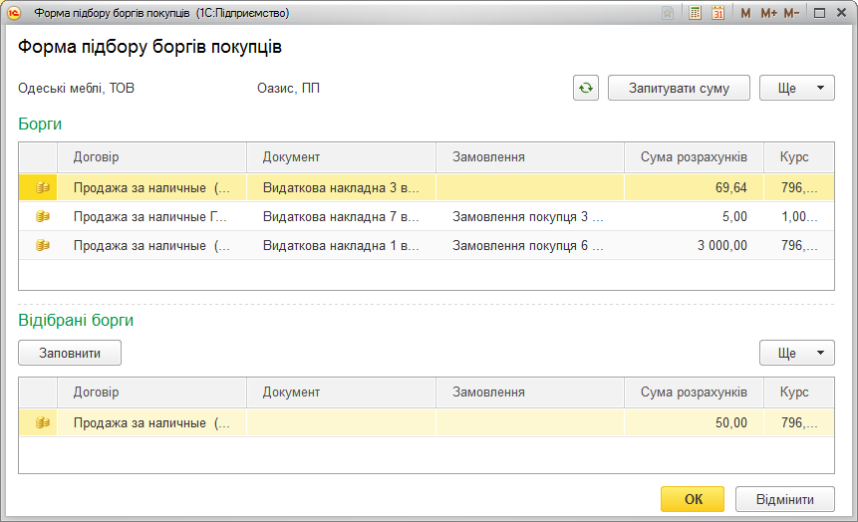Click the amount 5,00 cell

coord(694,217)
